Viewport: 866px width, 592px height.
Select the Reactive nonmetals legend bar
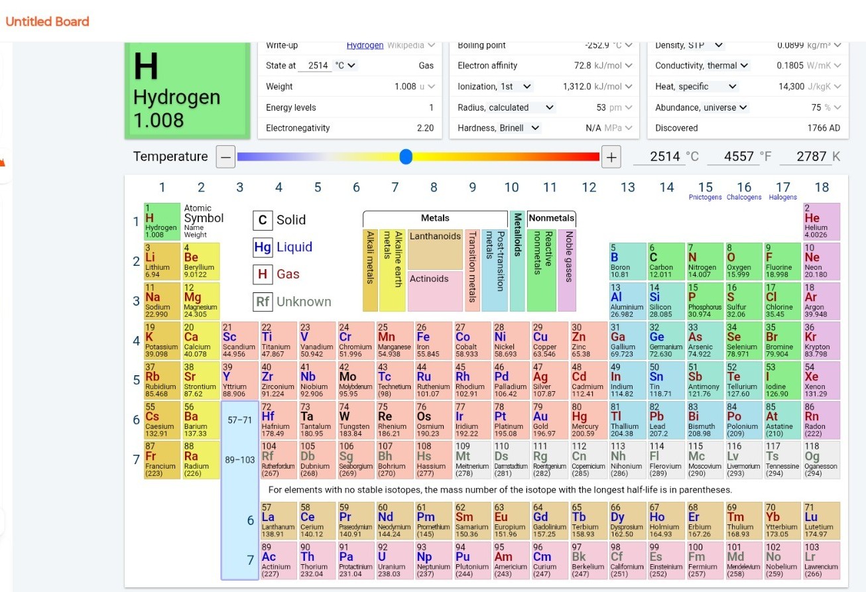coord(541,270)
